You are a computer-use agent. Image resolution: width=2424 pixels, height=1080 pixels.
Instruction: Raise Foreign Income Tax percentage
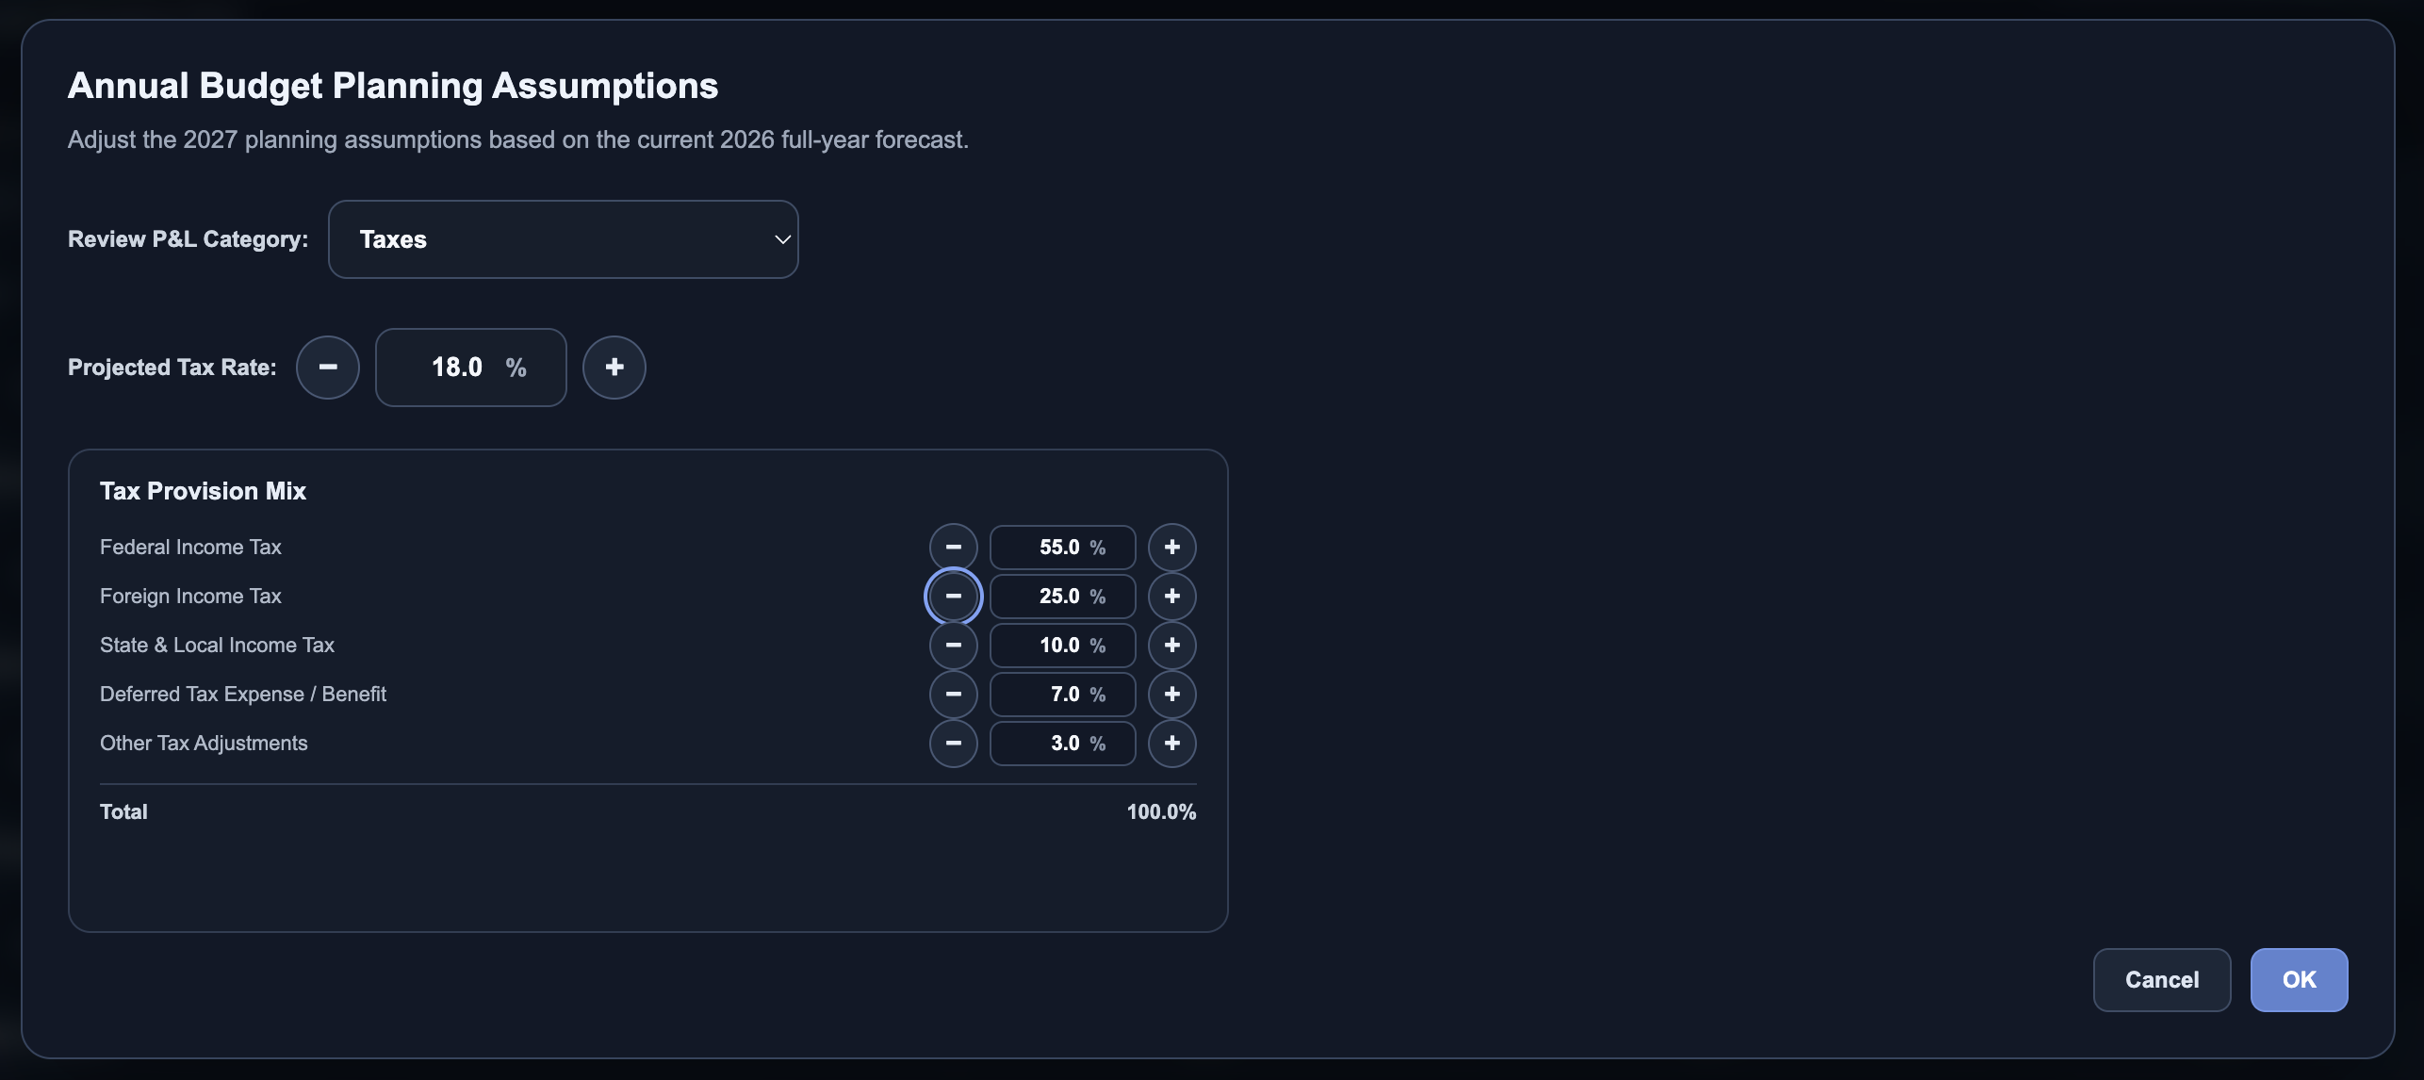[1172, 597]
